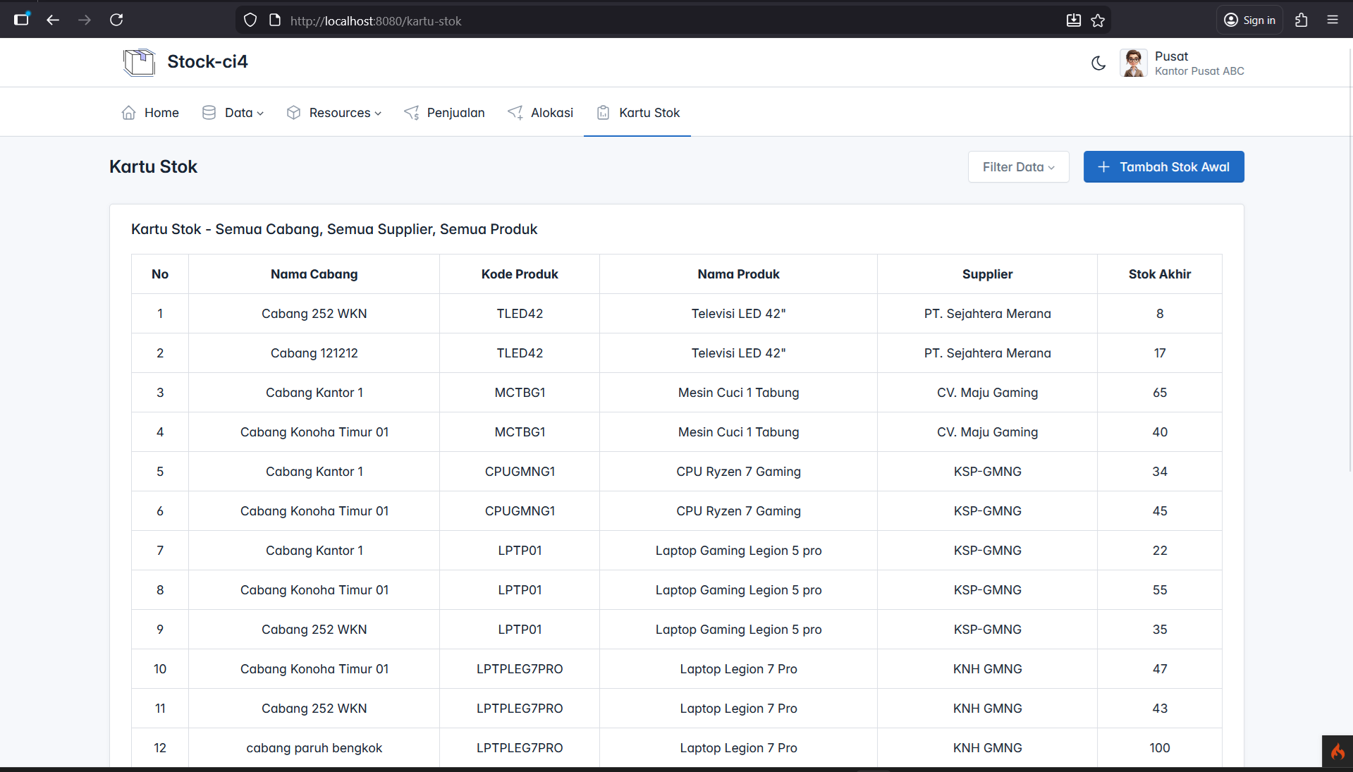Bookmark this page with star icon
This screenshot has height=772, width=1353.
tap(1098, 20)
